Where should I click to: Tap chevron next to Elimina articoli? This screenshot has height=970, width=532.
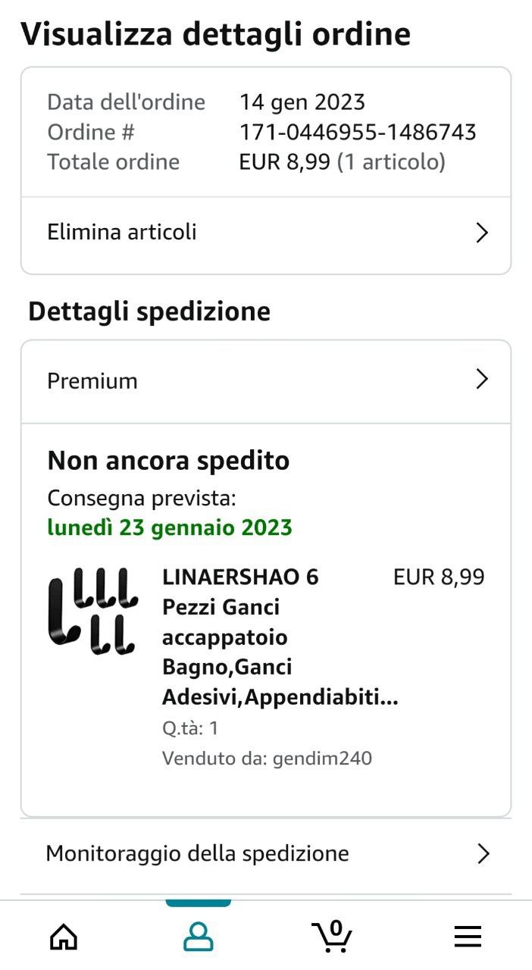click(481, 233)
